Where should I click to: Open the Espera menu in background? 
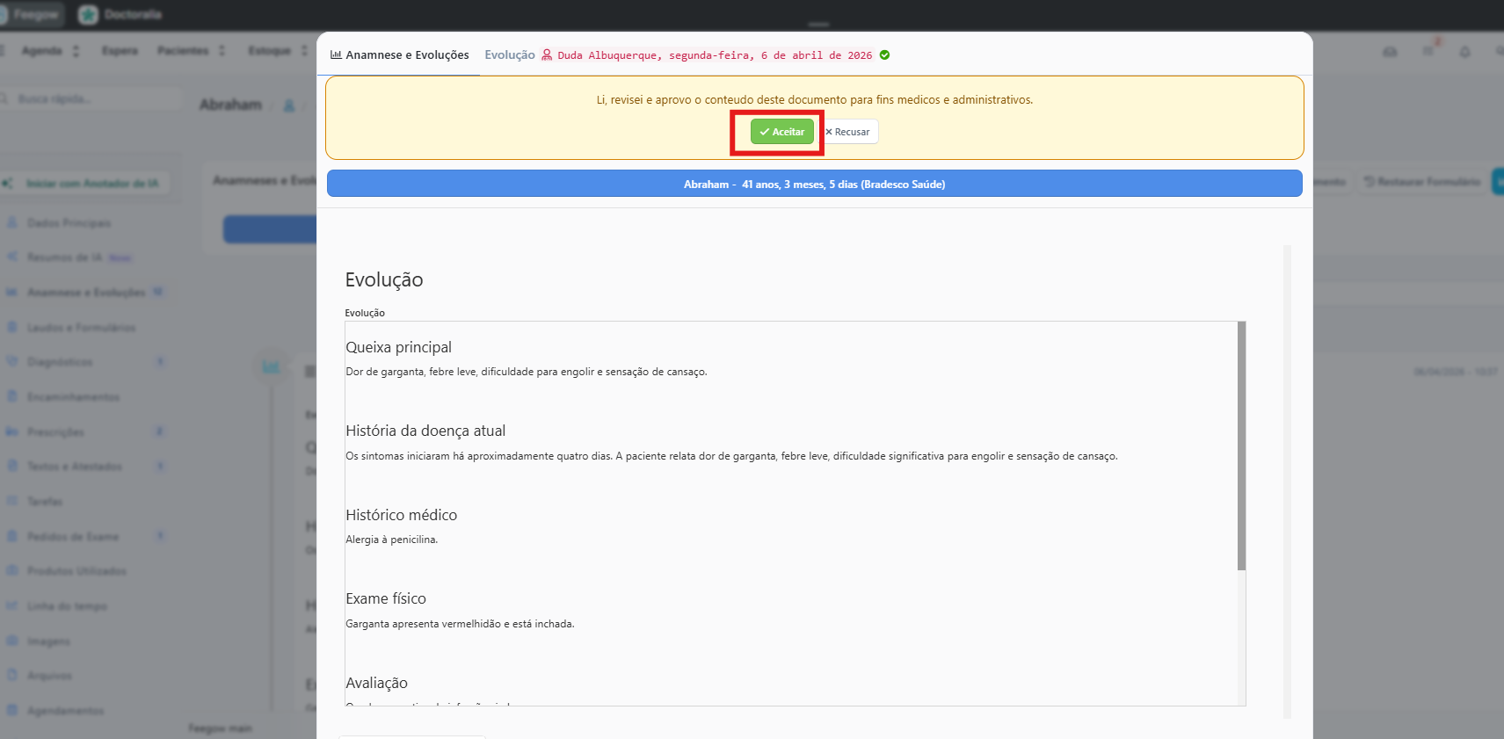120,51
